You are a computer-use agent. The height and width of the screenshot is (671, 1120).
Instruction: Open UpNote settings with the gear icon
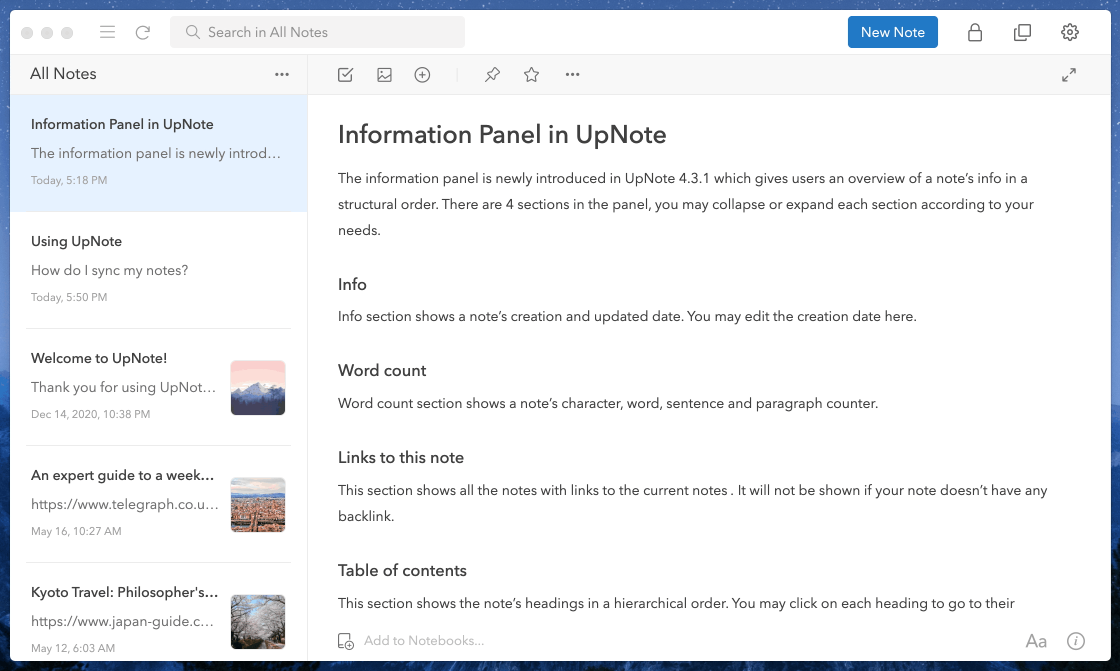[1070, 32]
